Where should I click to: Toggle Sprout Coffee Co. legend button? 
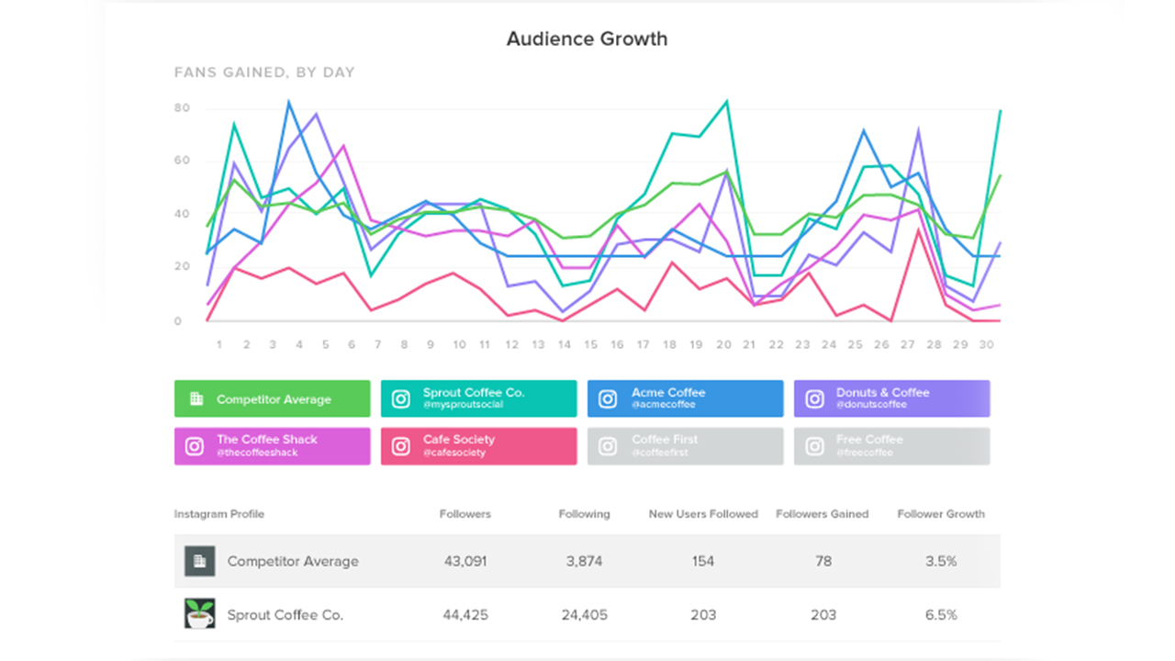pos(479,398)
